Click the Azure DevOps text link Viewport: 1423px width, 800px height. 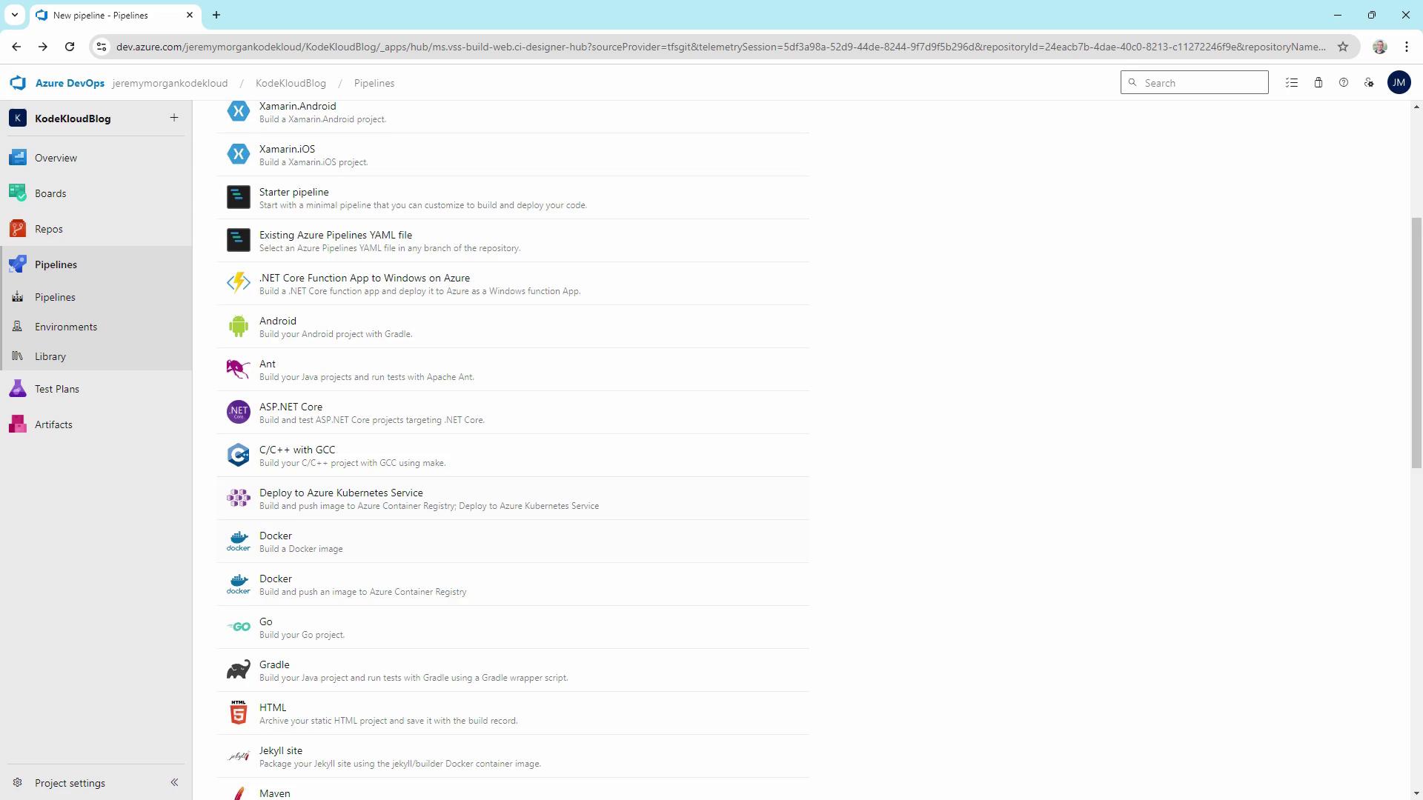[70, 83]
